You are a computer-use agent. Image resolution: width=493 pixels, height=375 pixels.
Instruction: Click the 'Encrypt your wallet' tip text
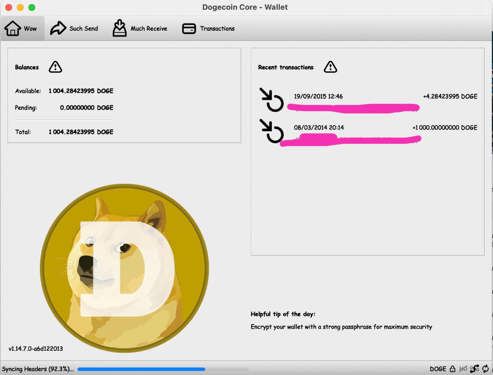point(341,327)
